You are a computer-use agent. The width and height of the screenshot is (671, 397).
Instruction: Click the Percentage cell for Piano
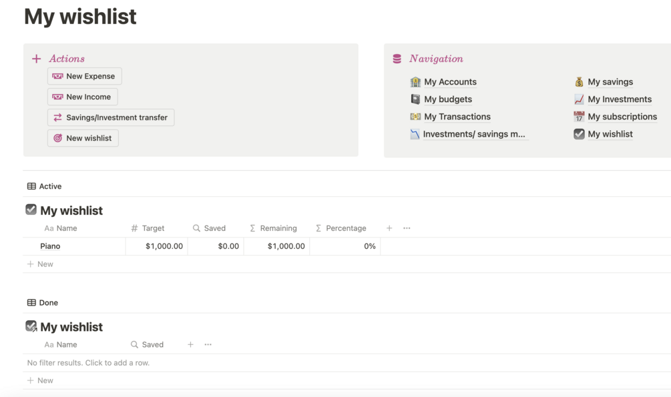[x=345, y=246]
